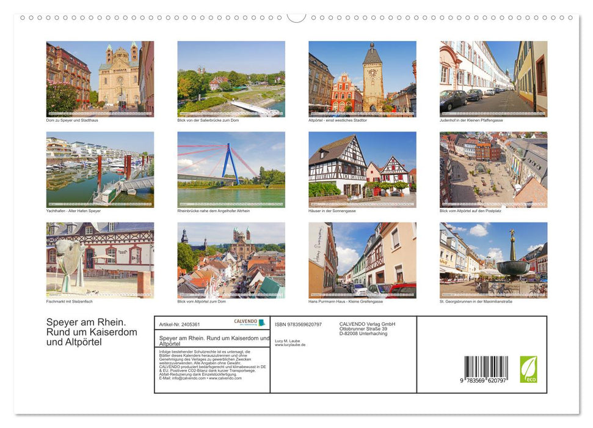Open the Yachthafen Alter Hafen Speyer photo

pyautogui.click(x=100, y=169)
